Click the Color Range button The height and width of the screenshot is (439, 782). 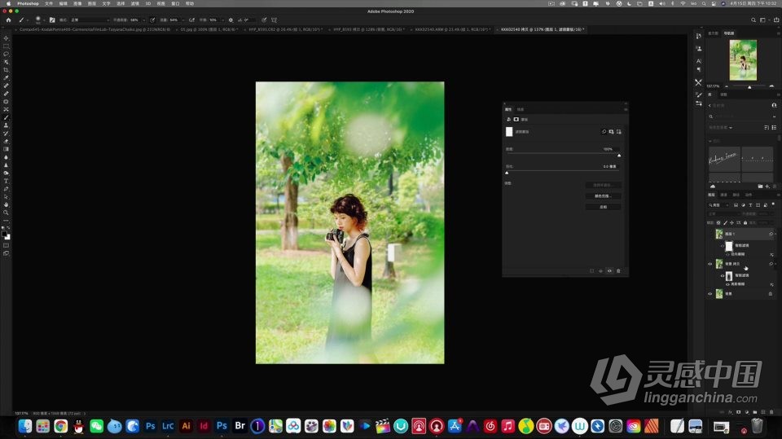click(604, 196)
